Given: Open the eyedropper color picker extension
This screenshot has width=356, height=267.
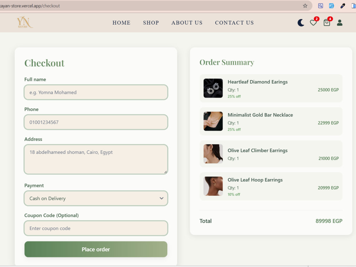Looking at the screenshot, I should 343,6.
